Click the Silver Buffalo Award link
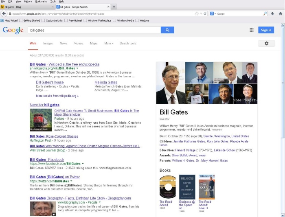The height and width of the screenshot is (217, 285). click(184, 156)
